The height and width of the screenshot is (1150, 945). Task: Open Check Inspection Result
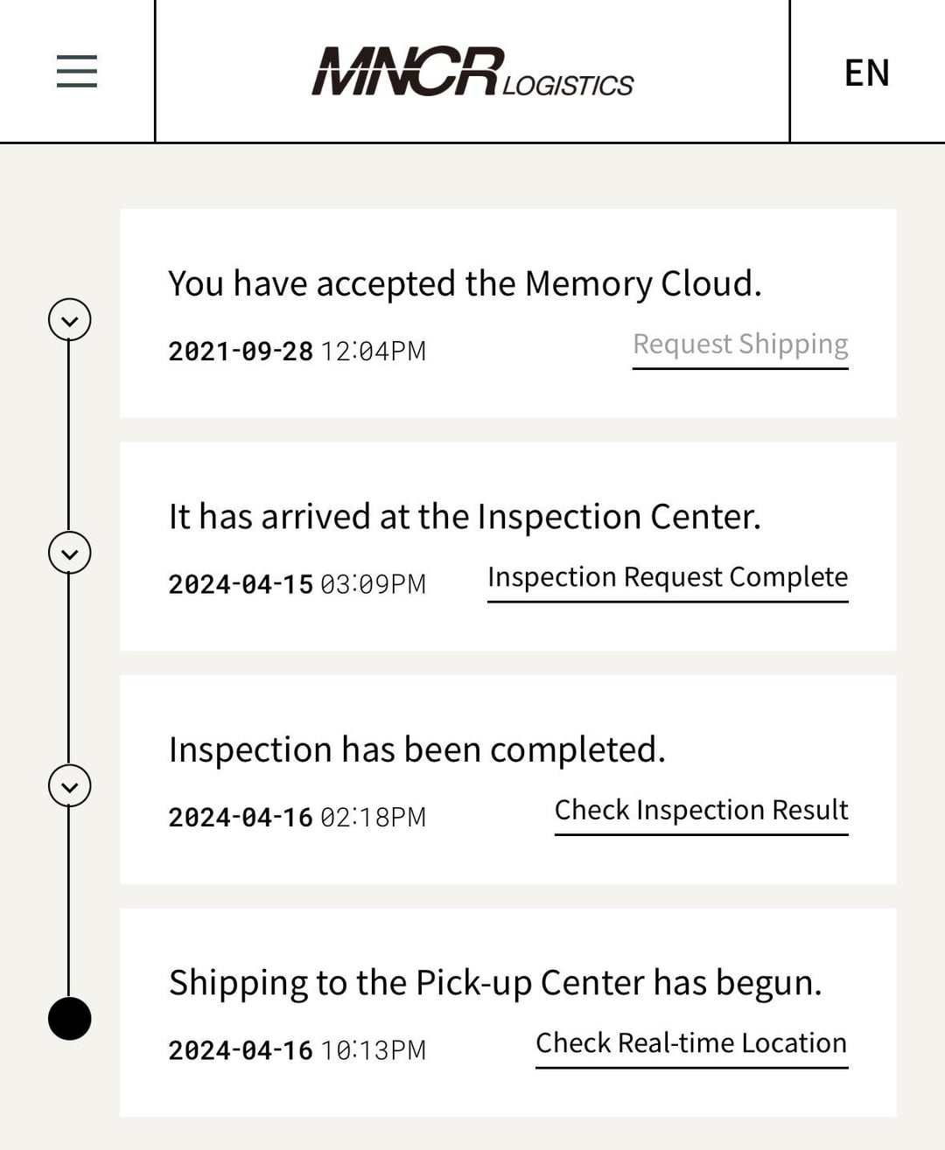tap(701, 811)
